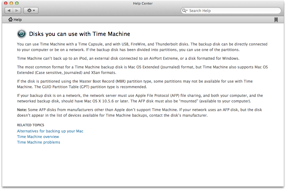Screen dimensions: 286x190
Task: Open Alternatives for backing up your Mac
Action: click(50, 131)
